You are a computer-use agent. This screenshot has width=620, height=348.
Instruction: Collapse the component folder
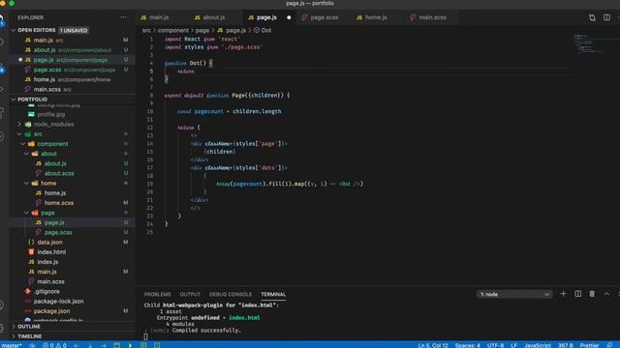tap(23, 144)
